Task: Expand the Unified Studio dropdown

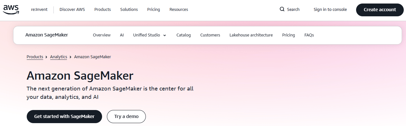Action: pyautogui.click(x=150, y=35)
